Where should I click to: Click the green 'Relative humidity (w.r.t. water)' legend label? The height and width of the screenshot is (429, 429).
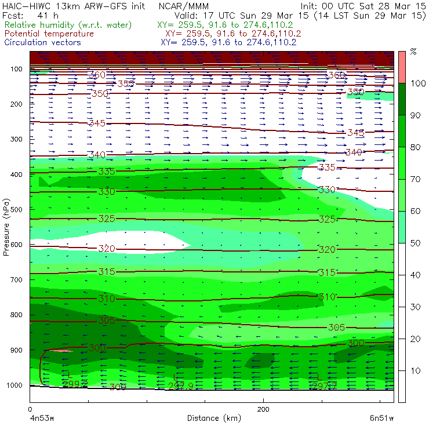tap(68, 25)
